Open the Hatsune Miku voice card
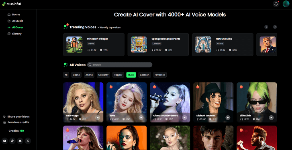292x150 pixels. [x=223, y=44]
